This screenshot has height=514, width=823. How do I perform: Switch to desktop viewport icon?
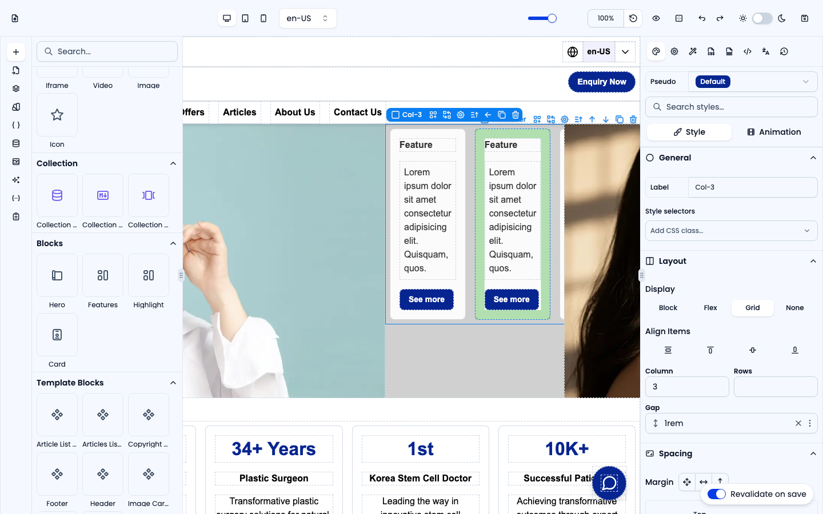227,18
